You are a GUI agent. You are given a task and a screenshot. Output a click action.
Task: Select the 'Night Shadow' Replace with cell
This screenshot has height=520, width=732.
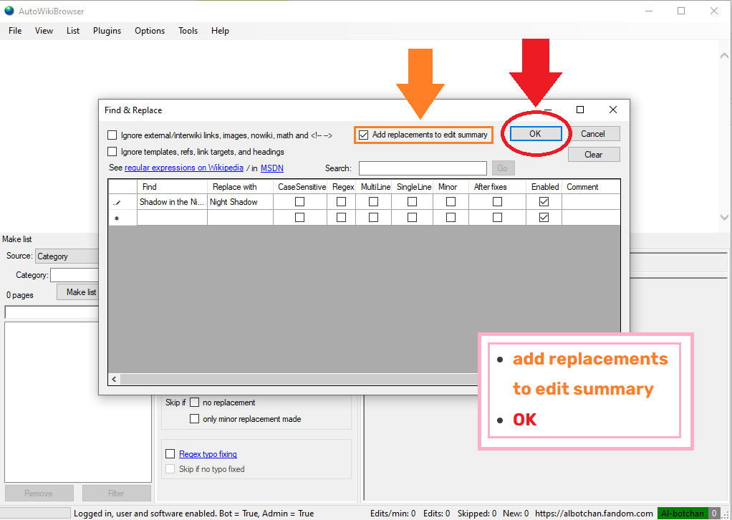(x=240, y=202)
